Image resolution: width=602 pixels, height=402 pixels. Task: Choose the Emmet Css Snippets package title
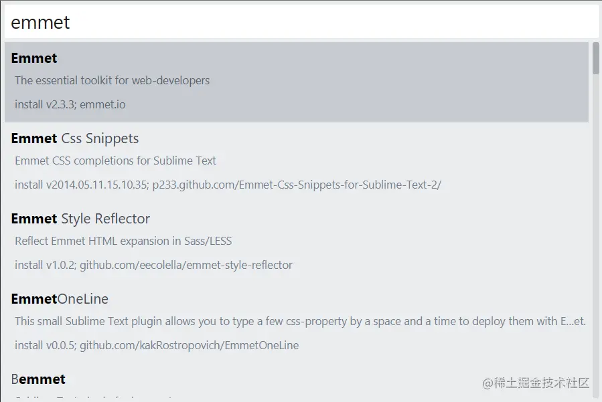point(75,138)
